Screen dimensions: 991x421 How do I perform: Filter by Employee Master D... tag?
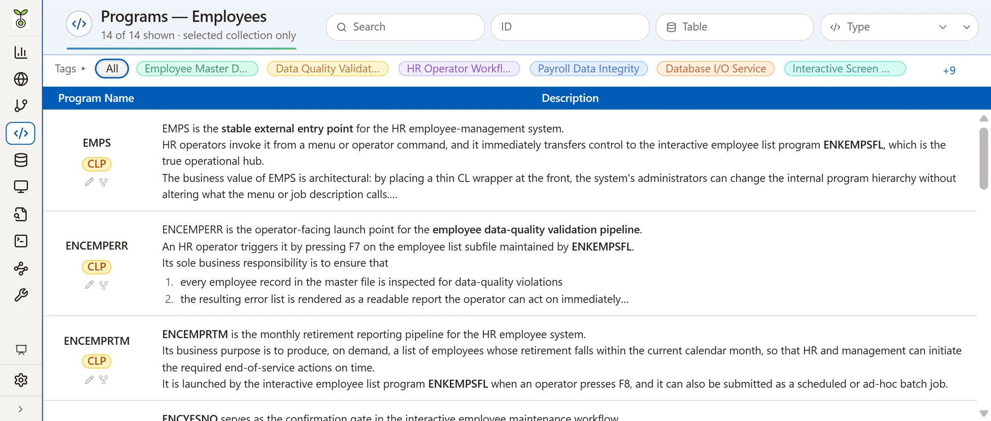pos(197,68)
